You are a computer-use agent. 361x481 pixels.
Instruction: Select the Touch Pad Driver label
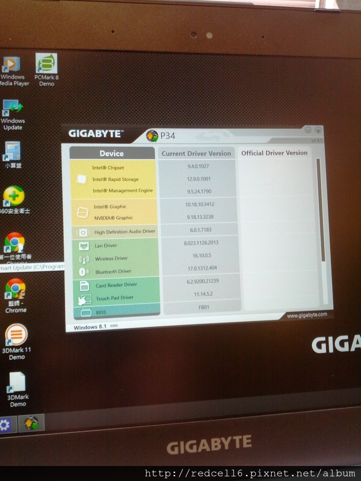[115, 298]
